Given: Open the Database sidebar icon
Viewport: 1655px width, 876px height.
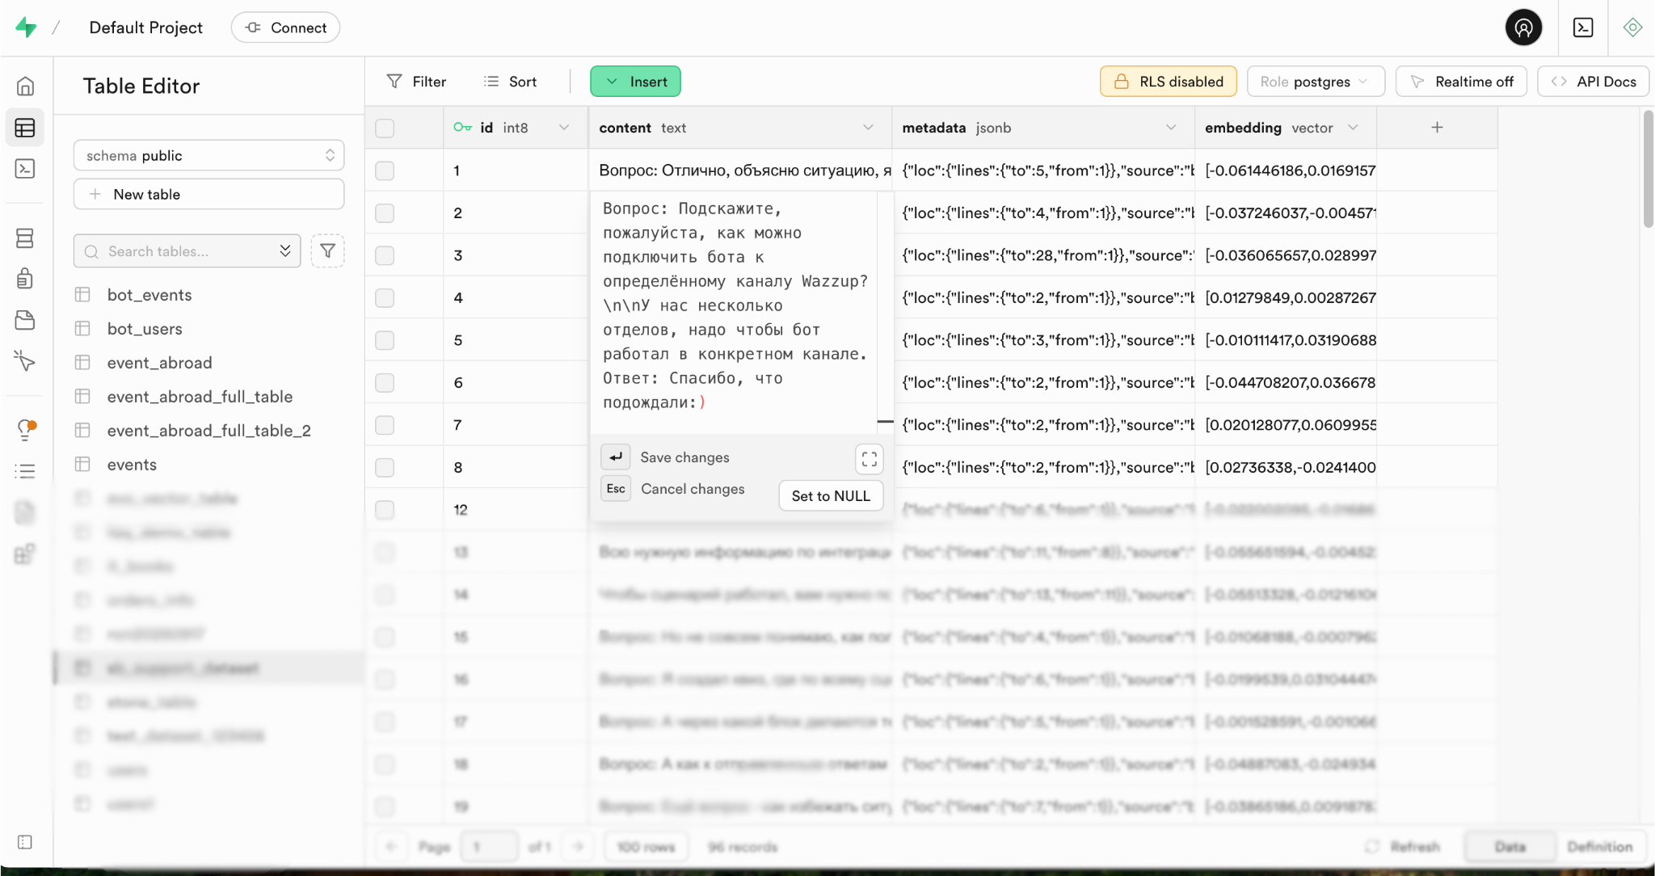Looking at the screenshot, I should [x=25, y=238].
